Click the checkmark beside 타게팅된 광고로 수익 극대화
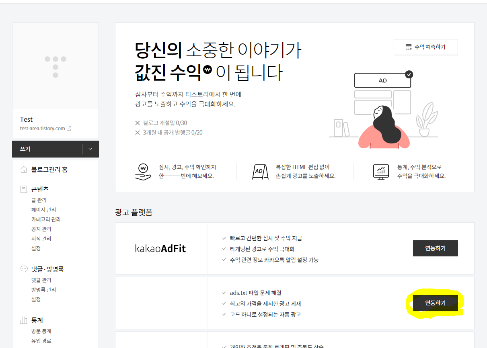The width and height of the screenshot is (487, 348). click(x=224, y=249)
